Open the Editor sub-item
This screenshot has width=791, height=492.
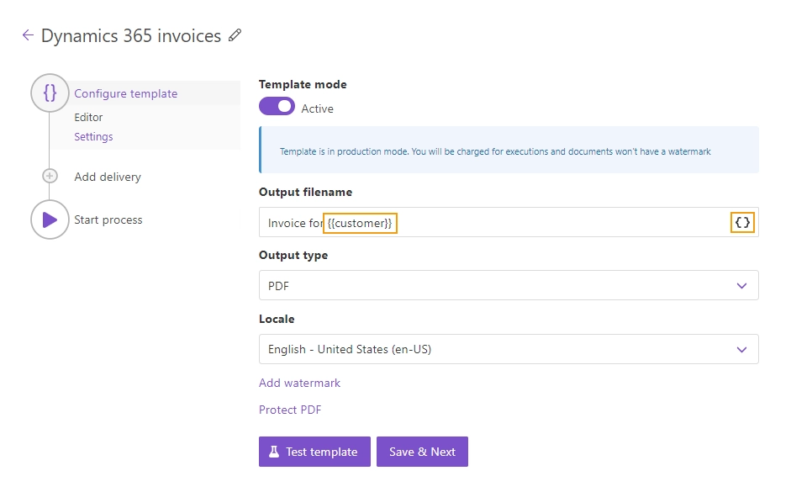pyautogui.click(x=88, y=117)
